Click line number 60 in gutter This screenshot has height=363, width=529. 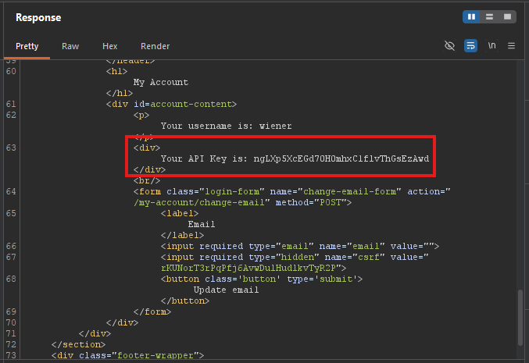pos(11,72)
